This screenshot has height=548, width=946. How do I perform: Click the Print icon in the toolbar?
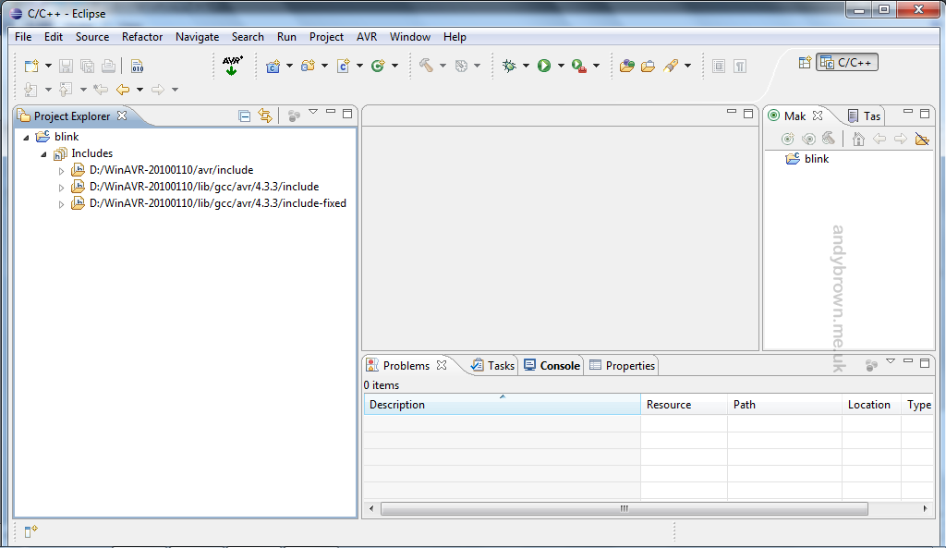pyautogui.click(x=108, y=66)
